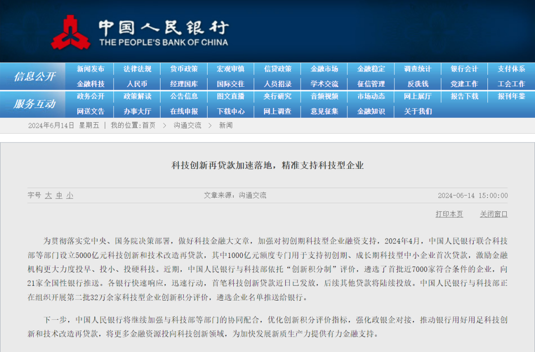Open 宏观审慎 navigation link
Image resolution: width=535 pixels, height=352 pixels.
click(x=231, y=69)
